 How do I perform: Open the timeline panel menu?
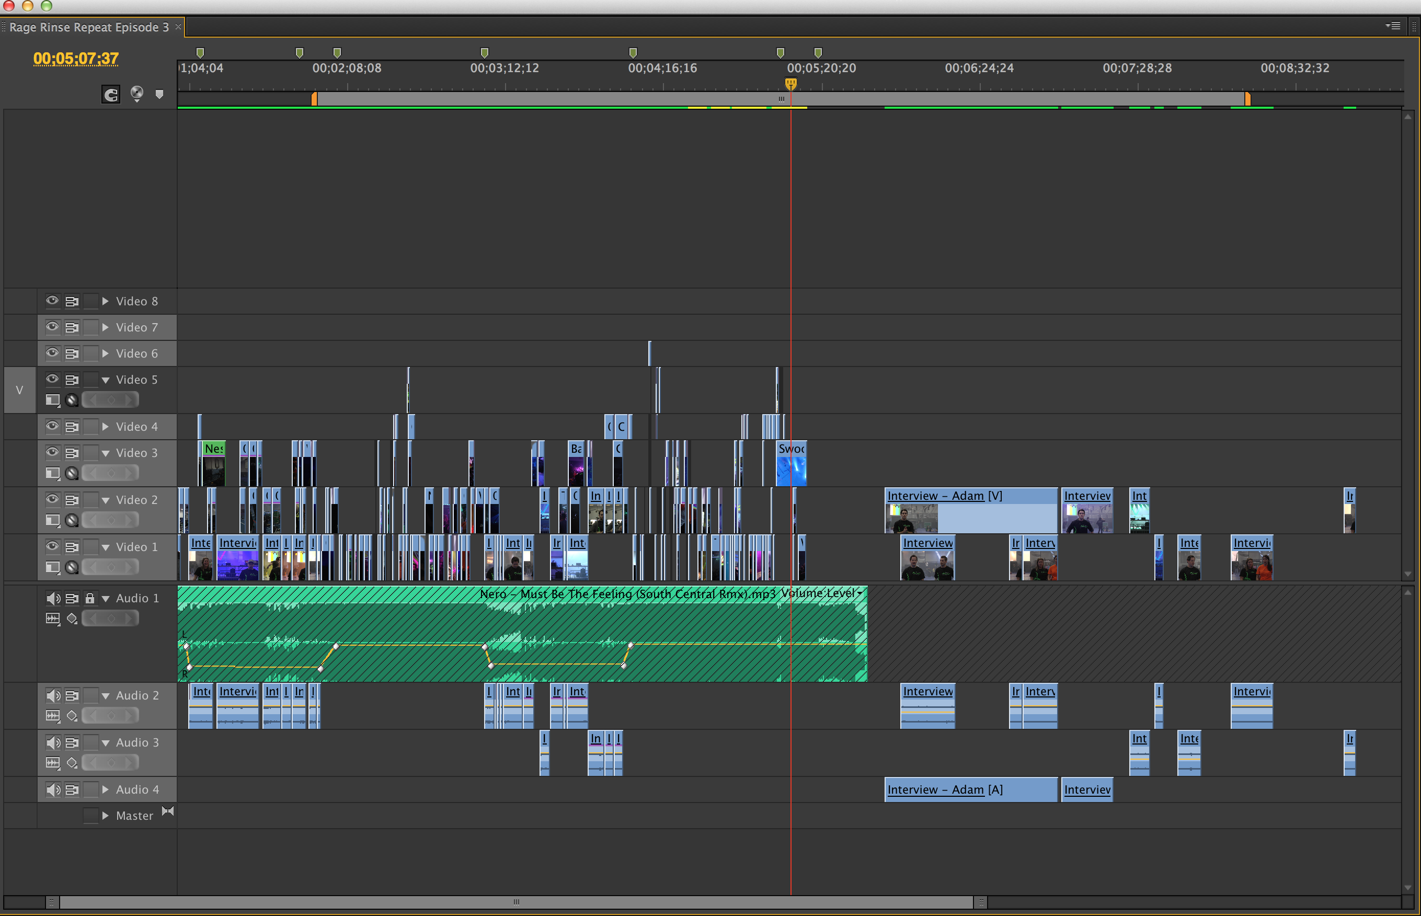click(1393, 26)
